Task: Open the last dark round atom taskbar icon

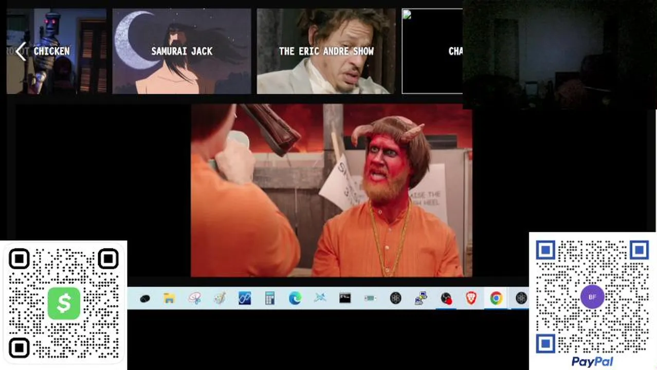Action: click(521, 298)
